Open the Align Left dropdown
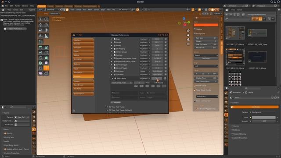The width and height of the screenshot is (281, 158). tap(206, 66)
